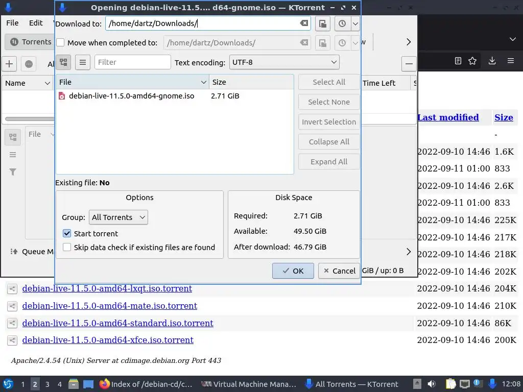
Task: Expand bottom tab overflow chevron in KTorrent
Action: tap(409, 252)
